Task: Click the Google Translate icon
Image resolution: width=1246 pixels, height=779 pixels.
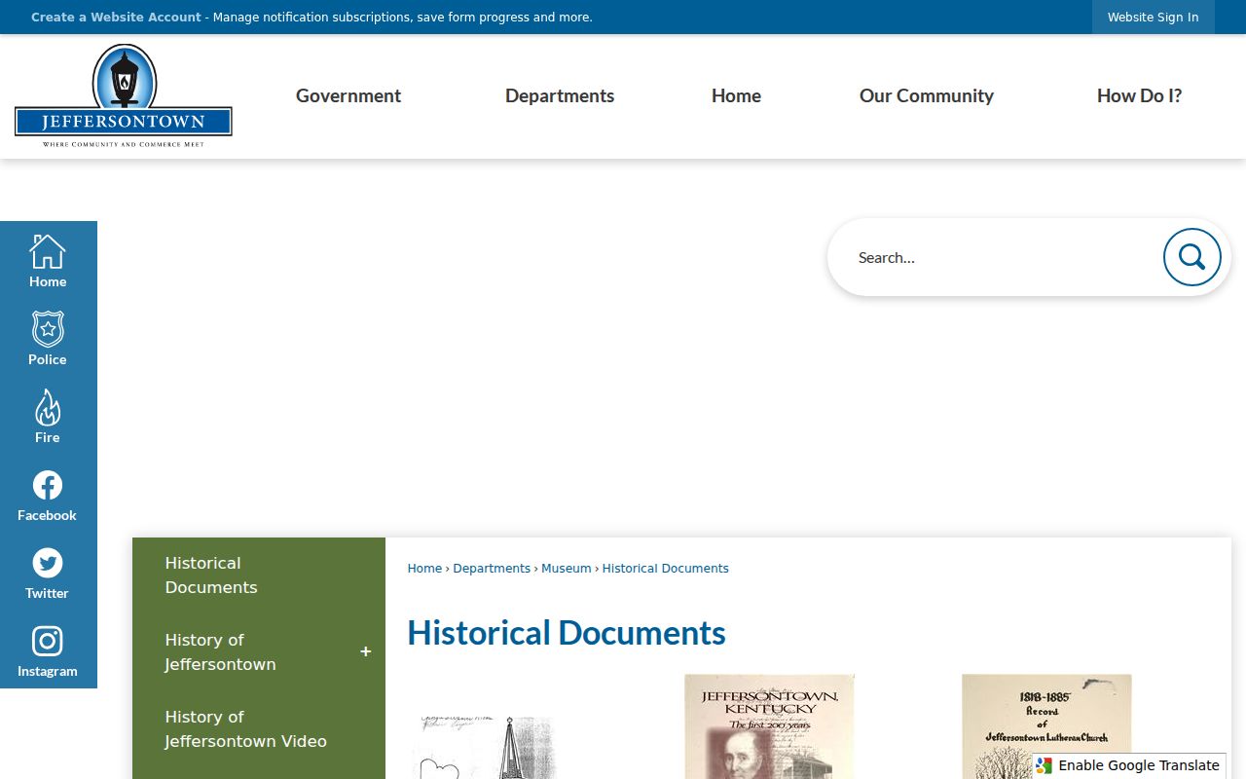Action: click(1044, 765)
